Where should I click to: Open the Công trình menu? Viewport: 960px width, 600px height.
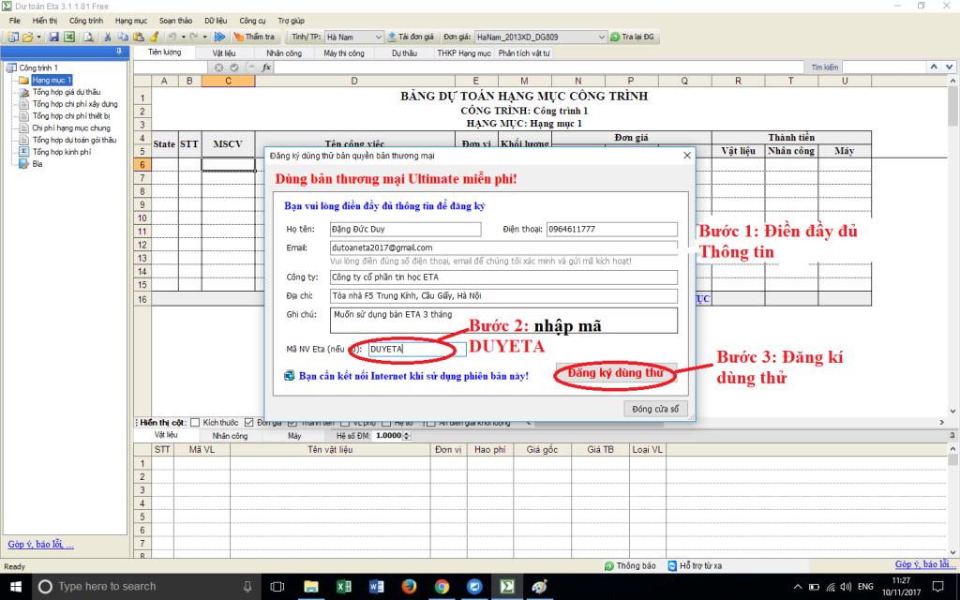tap(85, 20)
